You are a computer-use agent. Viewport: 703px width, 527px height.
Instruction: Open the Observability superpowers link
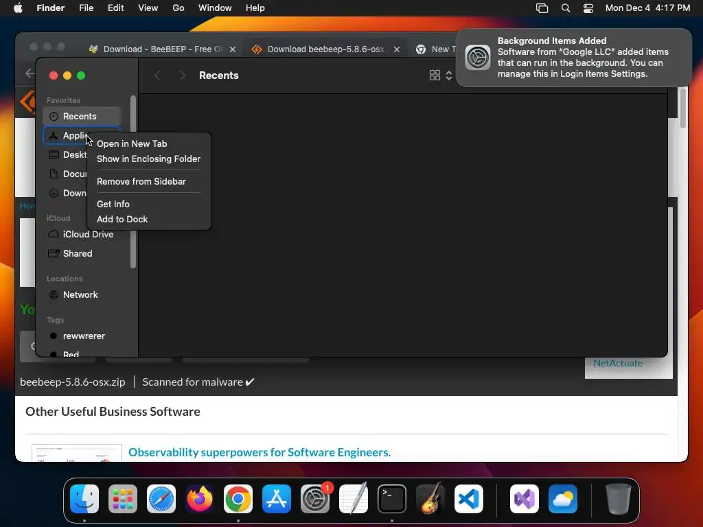[259, 453]
